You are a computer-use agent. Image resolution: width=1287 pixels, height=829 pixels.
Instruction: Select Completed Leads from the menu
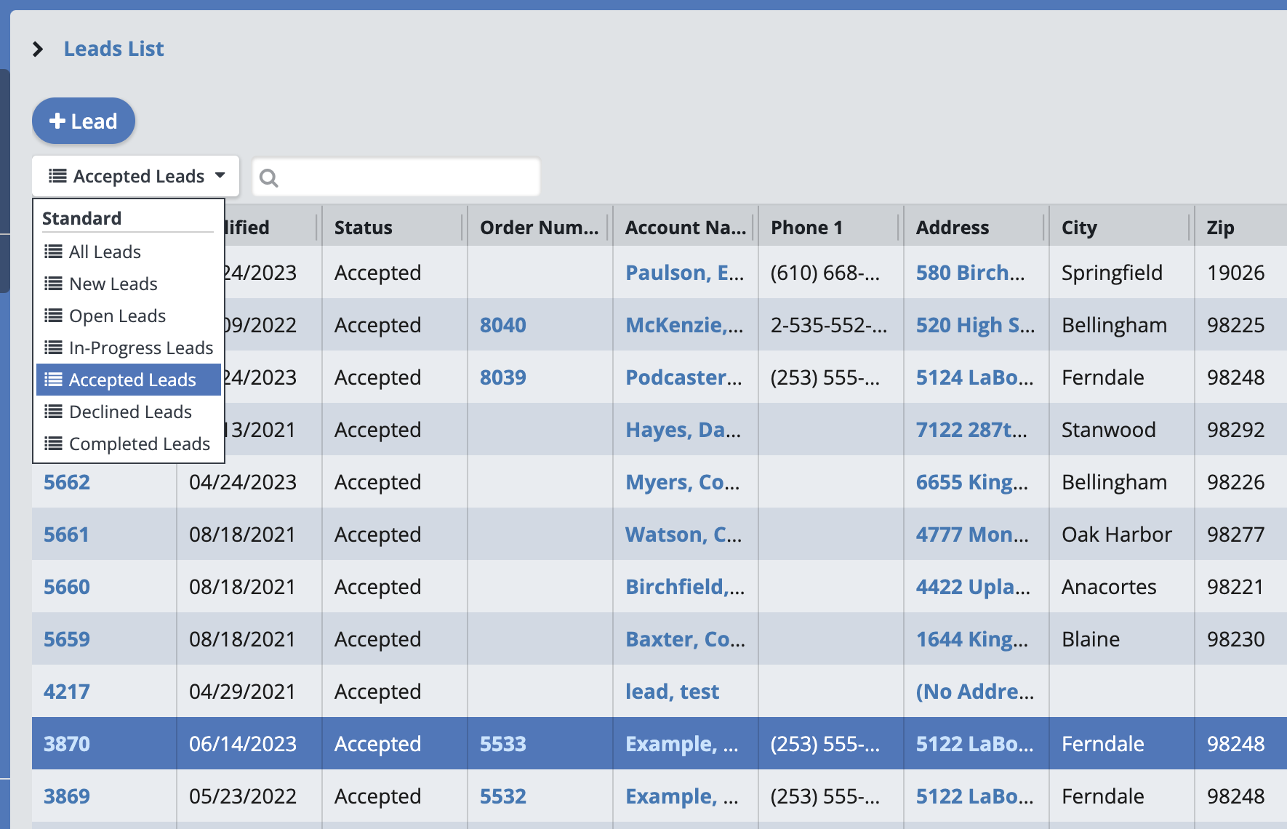tap(139, 444)
